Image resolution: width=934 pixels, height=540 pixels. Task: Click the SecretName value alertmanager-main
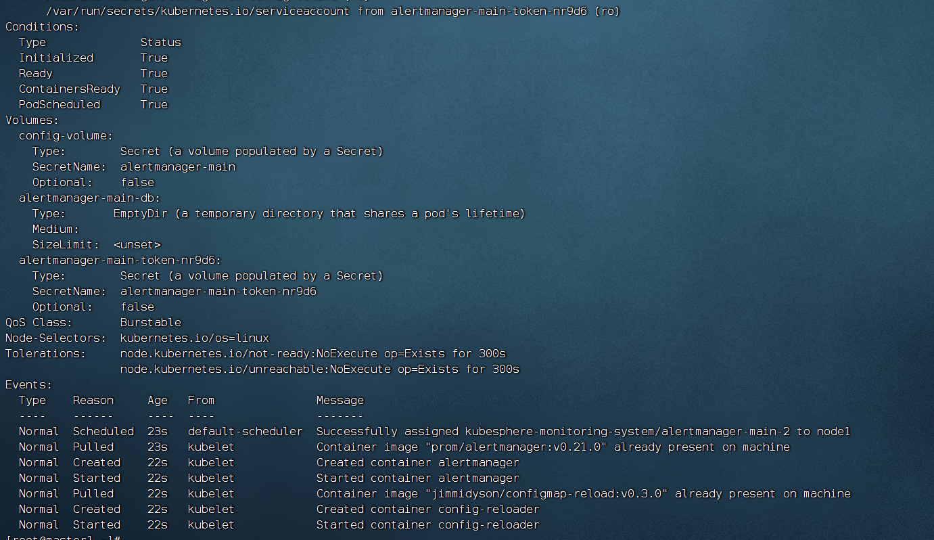pos(178,166)
